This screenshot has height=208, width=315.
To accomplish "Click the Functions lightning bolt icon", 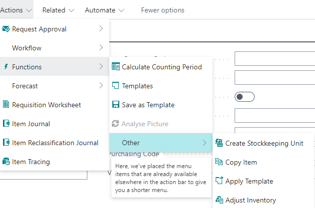I will [x=6, y=67].
